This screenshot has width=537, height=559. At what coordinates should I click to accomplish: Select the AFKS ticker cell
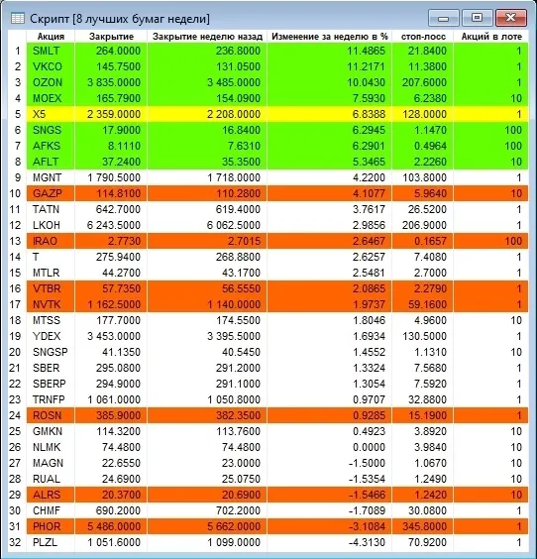coord(51,146)
